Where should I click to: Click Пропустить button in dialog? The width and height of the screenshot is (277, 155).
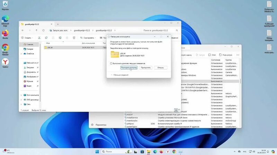[x=145, y=68]
